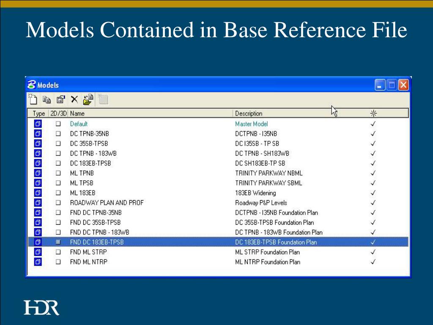This screenshot has width=433, height=325.
Task: Click the Master Model description
Action: click(252, 124)
